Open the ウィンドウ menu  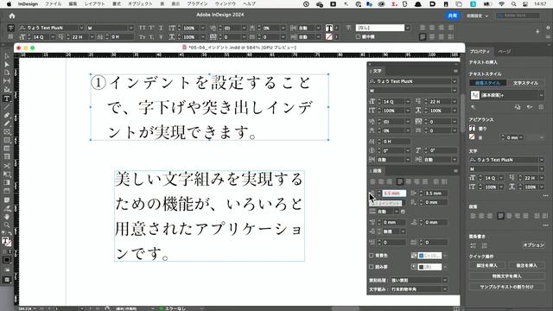225,3
